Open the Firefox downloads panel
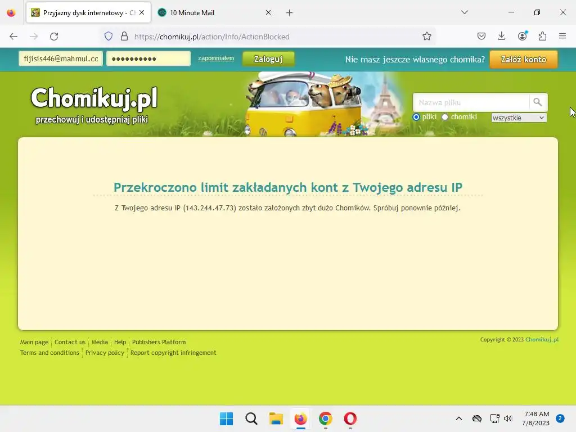Image resolution: width=576 pixels, height=432 pixels. coord(501,37)
